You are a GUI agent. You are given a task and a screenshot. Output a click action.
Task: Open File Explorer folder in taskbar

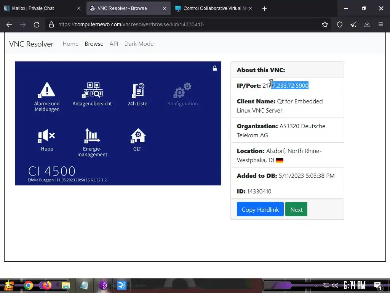pyautogui.click(x=66, y=285)
